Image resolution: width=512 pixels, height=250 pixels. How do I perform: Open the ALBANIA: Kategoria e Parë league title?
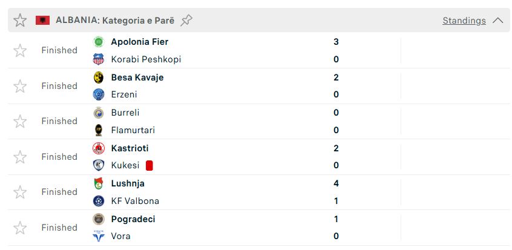coord(115,21)
